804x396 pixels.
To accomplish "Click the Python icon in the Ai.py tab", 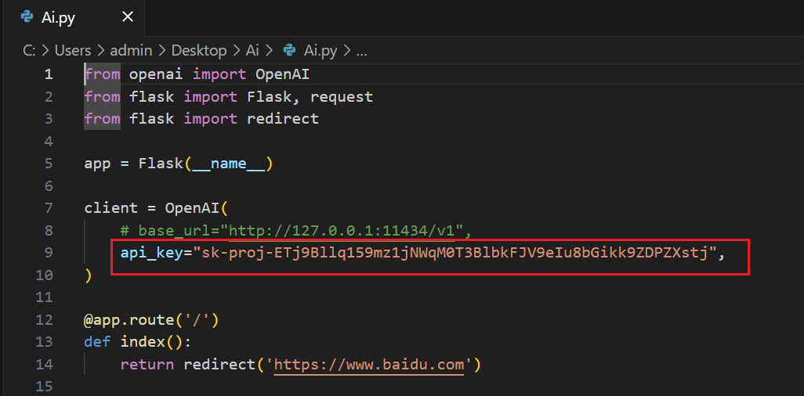I will tap(27, 17).
